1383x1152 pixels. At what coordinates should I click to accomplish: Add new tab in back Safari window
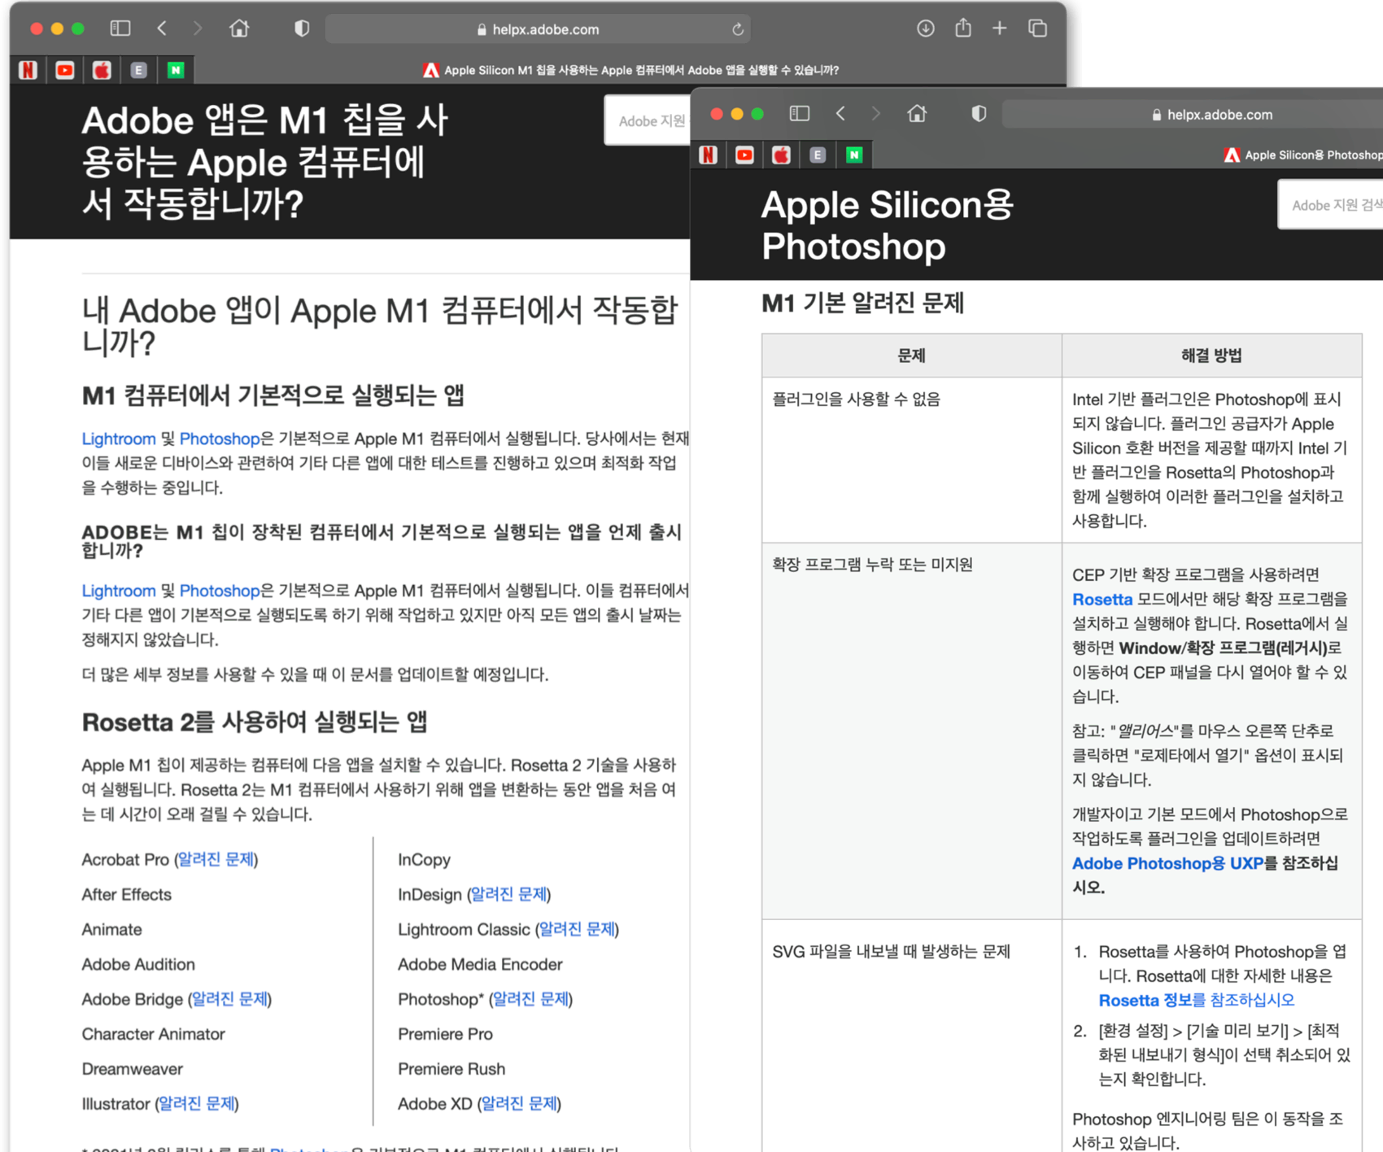tap(1000, 28)
